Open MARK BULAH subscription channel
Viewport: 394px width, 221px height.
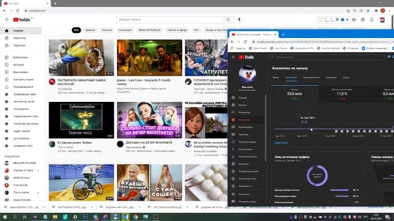click(22, 177)
